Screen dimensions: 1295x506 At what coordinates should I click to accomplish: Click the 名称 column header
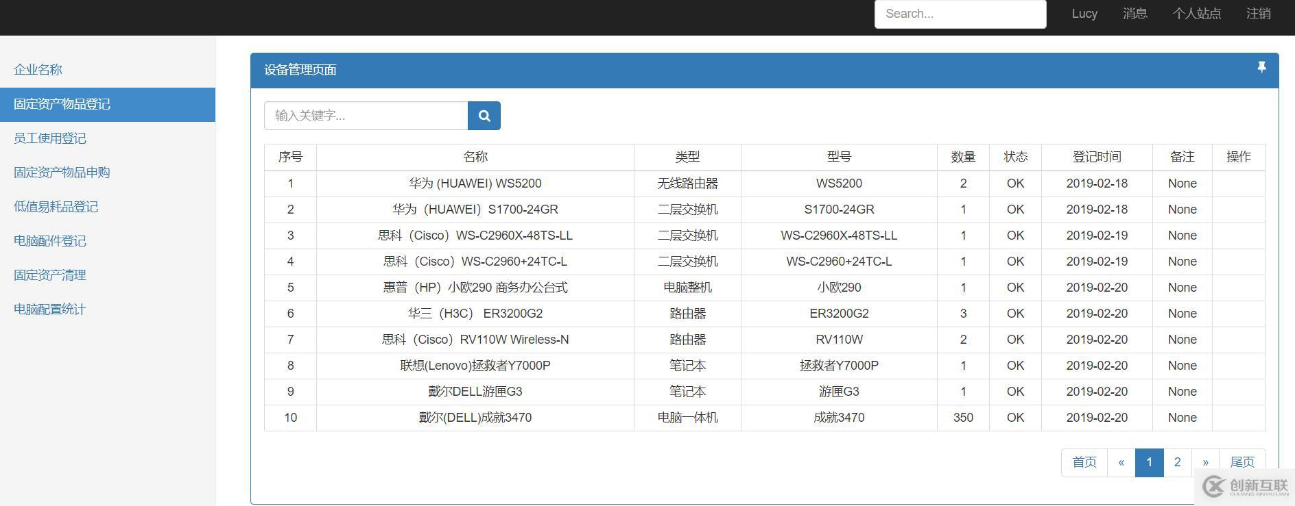(x=475, y=157)
